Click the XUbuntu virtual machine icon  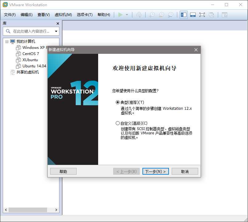pyautogui.click(x=18, y=60)
